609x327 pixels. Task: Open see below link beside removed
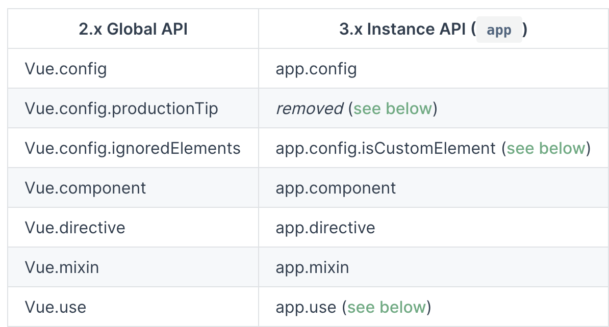393,108
